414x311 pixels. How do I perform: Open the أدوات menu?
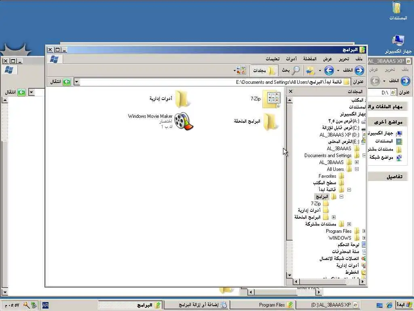pyautogui.click(x=291, y=59)
